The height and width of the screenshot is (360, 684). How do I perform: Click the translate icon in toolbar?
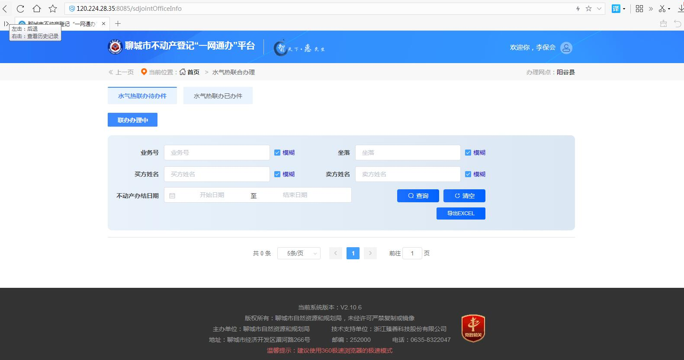coord(616,9)
